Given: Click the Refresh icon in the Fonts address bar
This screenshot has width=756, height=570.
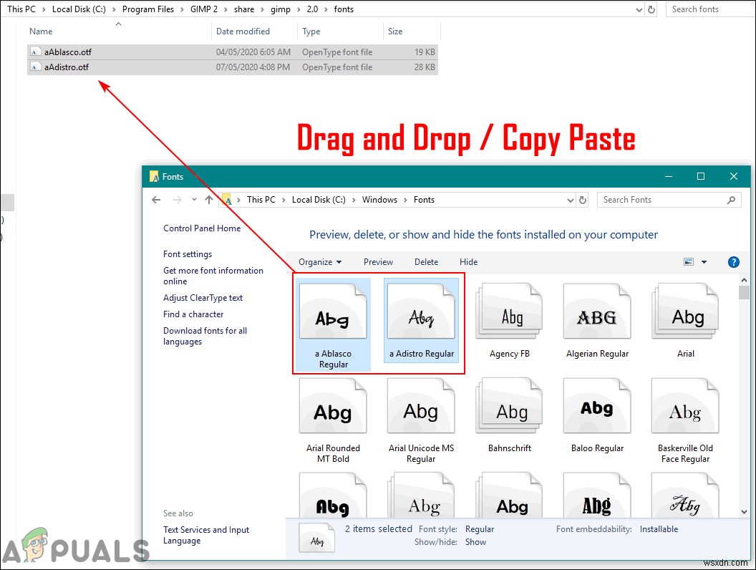Looking at the screenshot, I should click(581, 200).
